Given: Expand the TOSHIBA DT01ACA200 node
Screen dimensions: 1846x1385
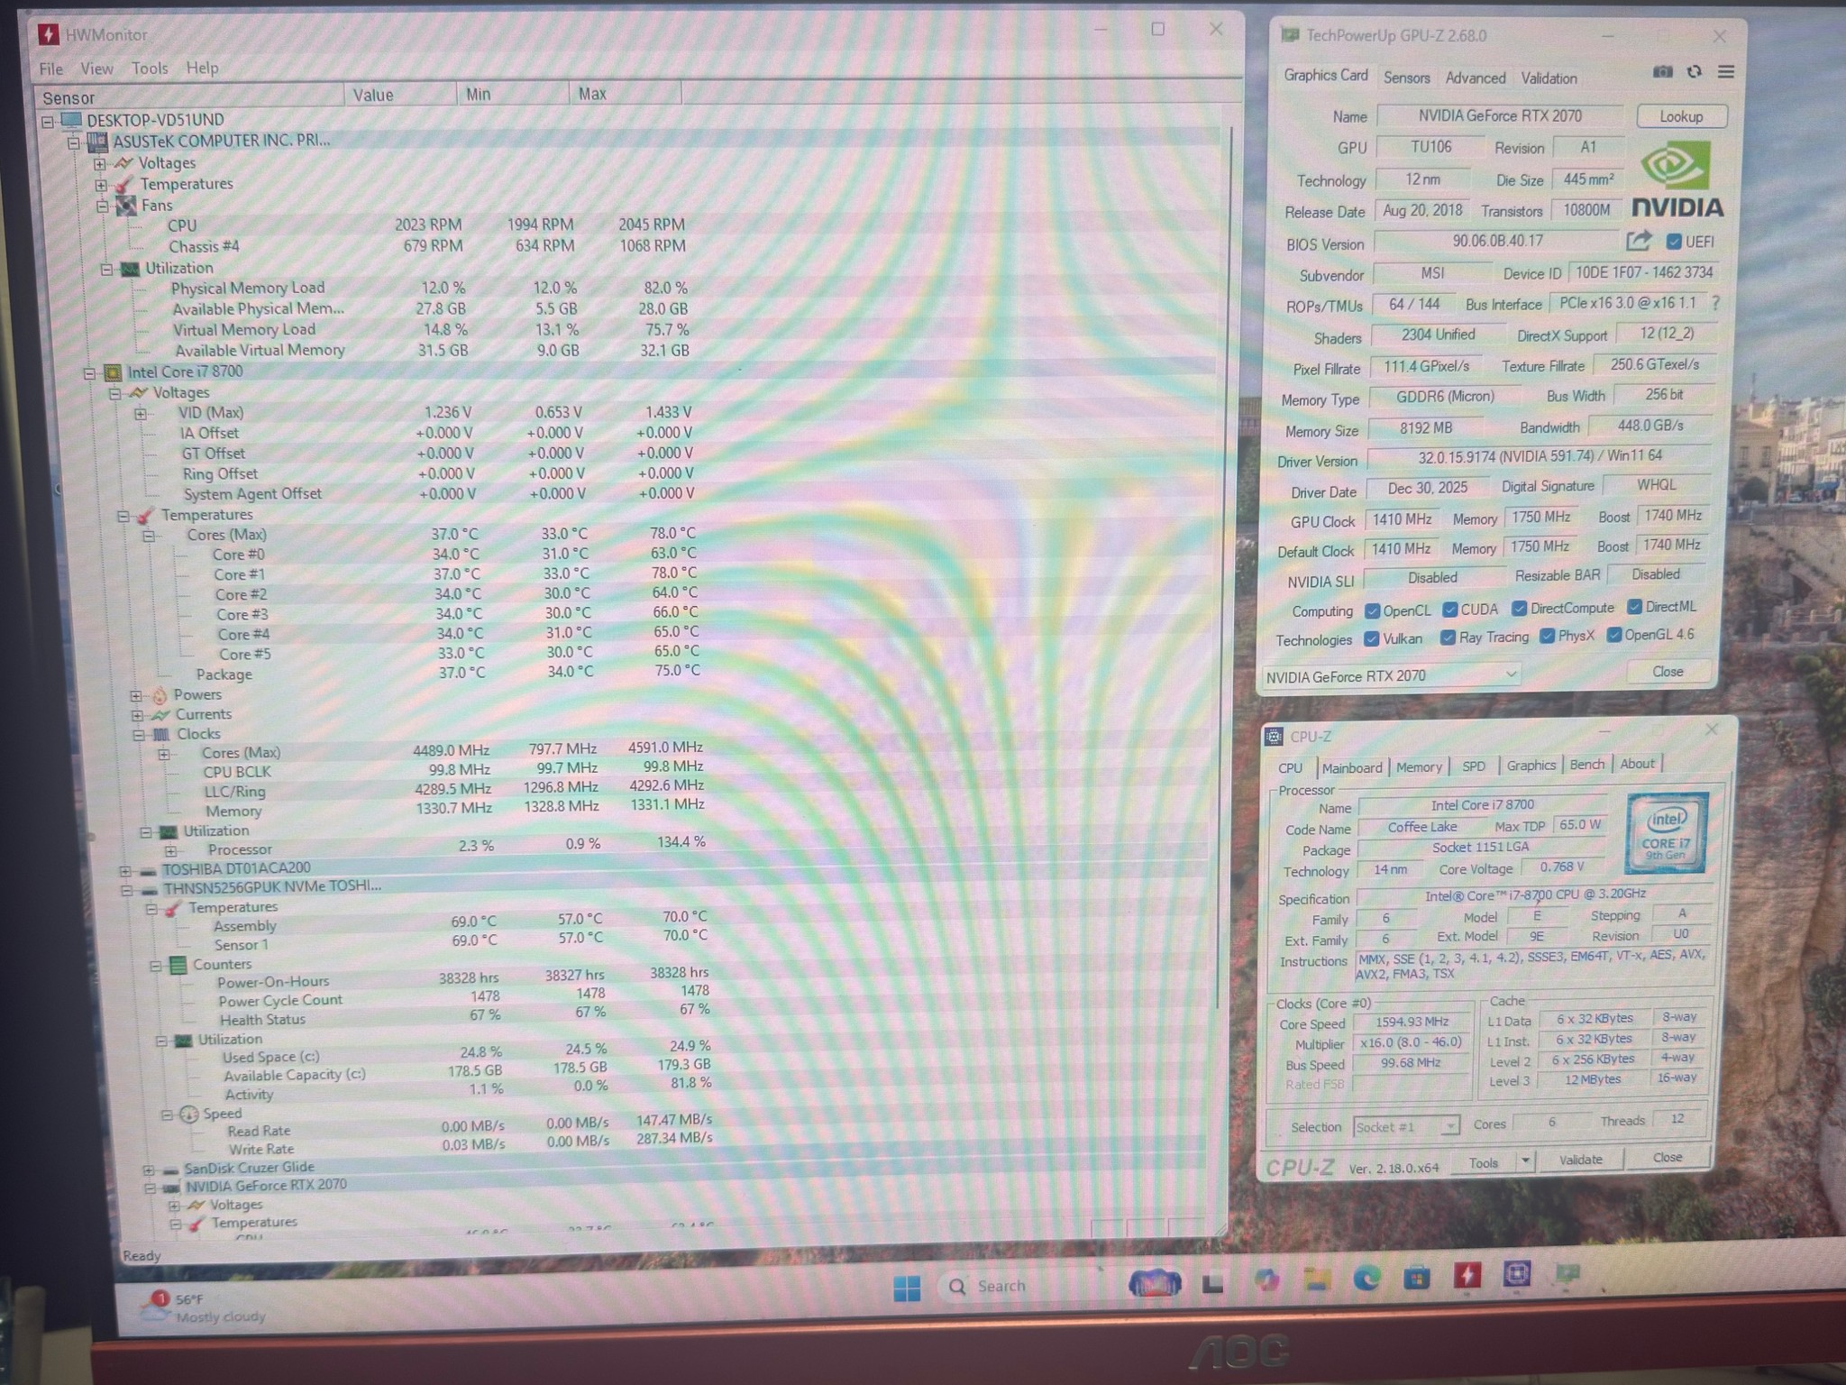Looking at the screenshot, I should pos(124,870).
